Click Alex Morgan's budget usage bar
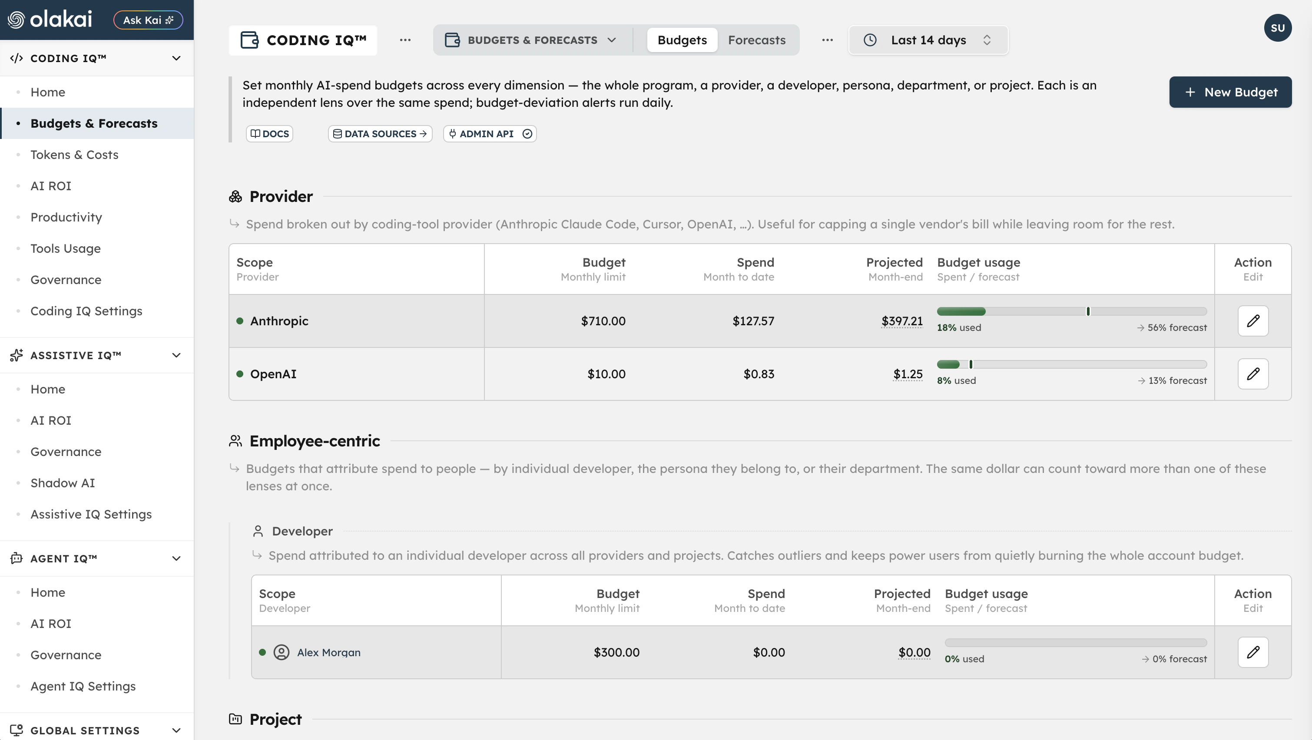The height and width of the screenshot is (740, 1312). pyautogui.click(x=1076, y=643)
